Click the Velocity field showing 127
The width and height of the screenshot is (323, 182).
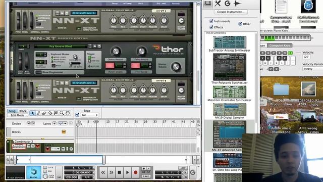coord(306,57)
